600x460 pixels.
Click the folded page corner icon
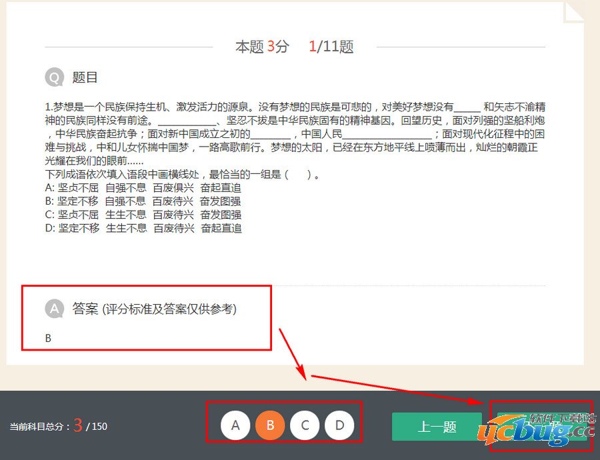pyautogui.click(x=573, y=11)
